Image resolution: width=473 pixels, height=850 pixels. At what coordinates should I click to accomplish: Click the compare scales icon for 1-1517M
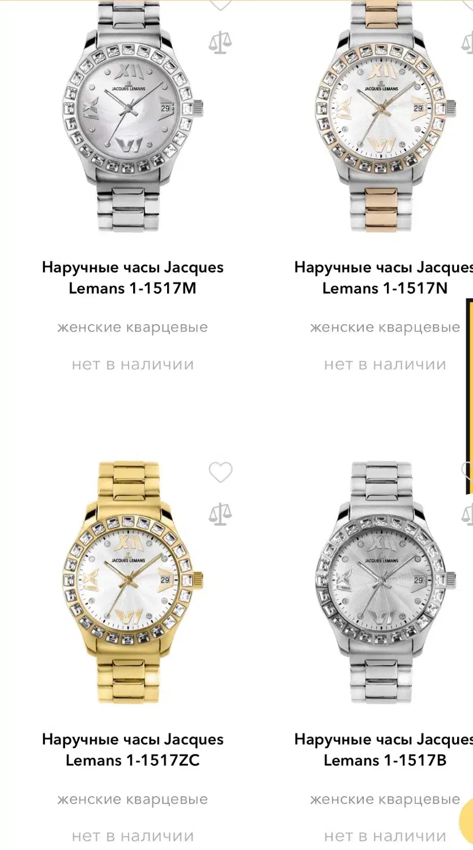pos(220,42)
